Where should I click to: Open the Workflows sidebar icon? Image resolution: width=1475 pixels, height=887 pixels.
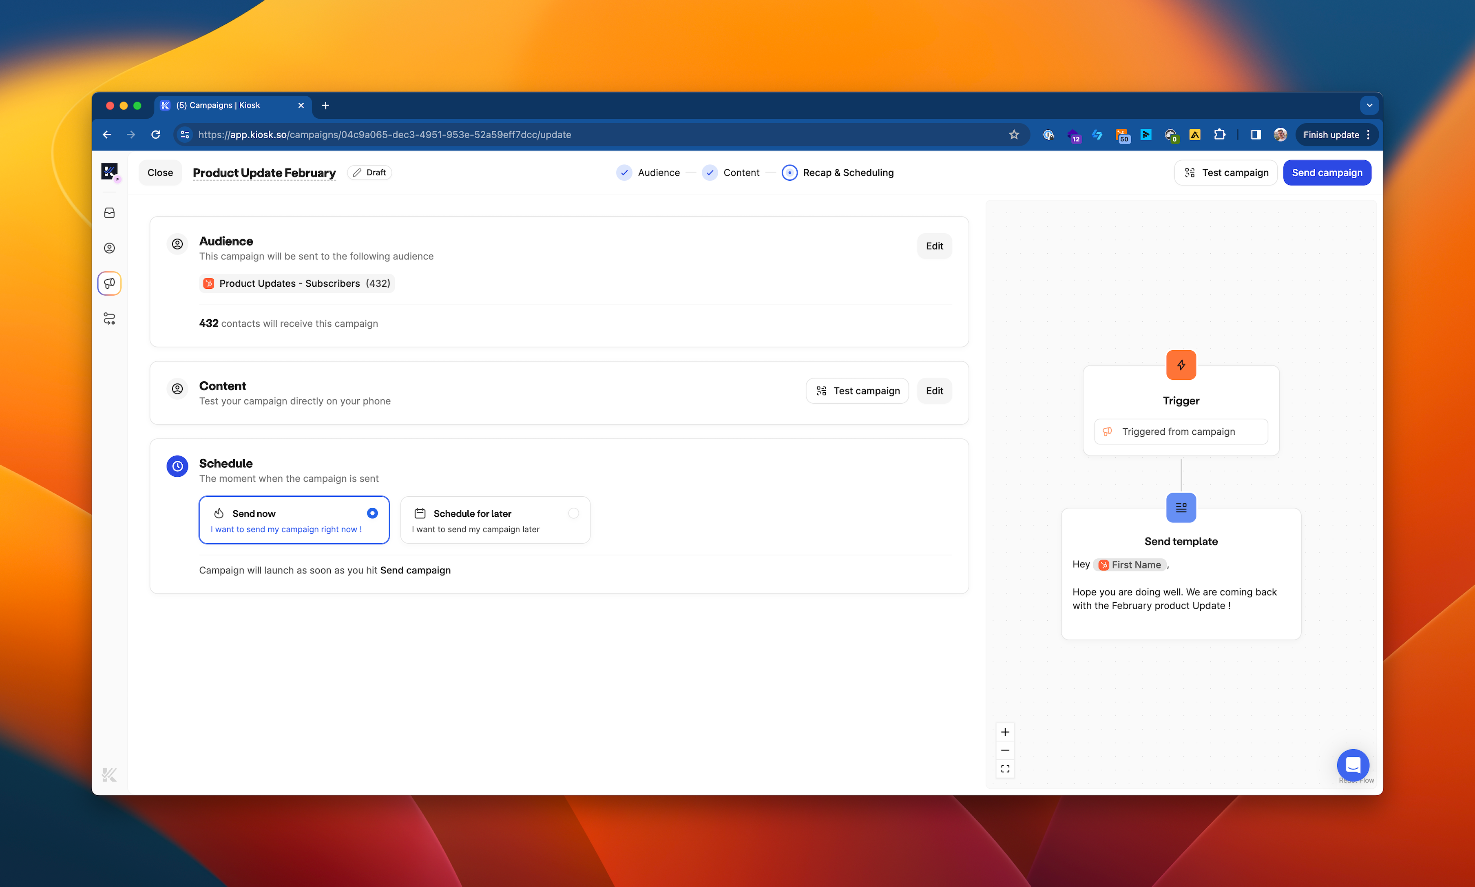109,319
